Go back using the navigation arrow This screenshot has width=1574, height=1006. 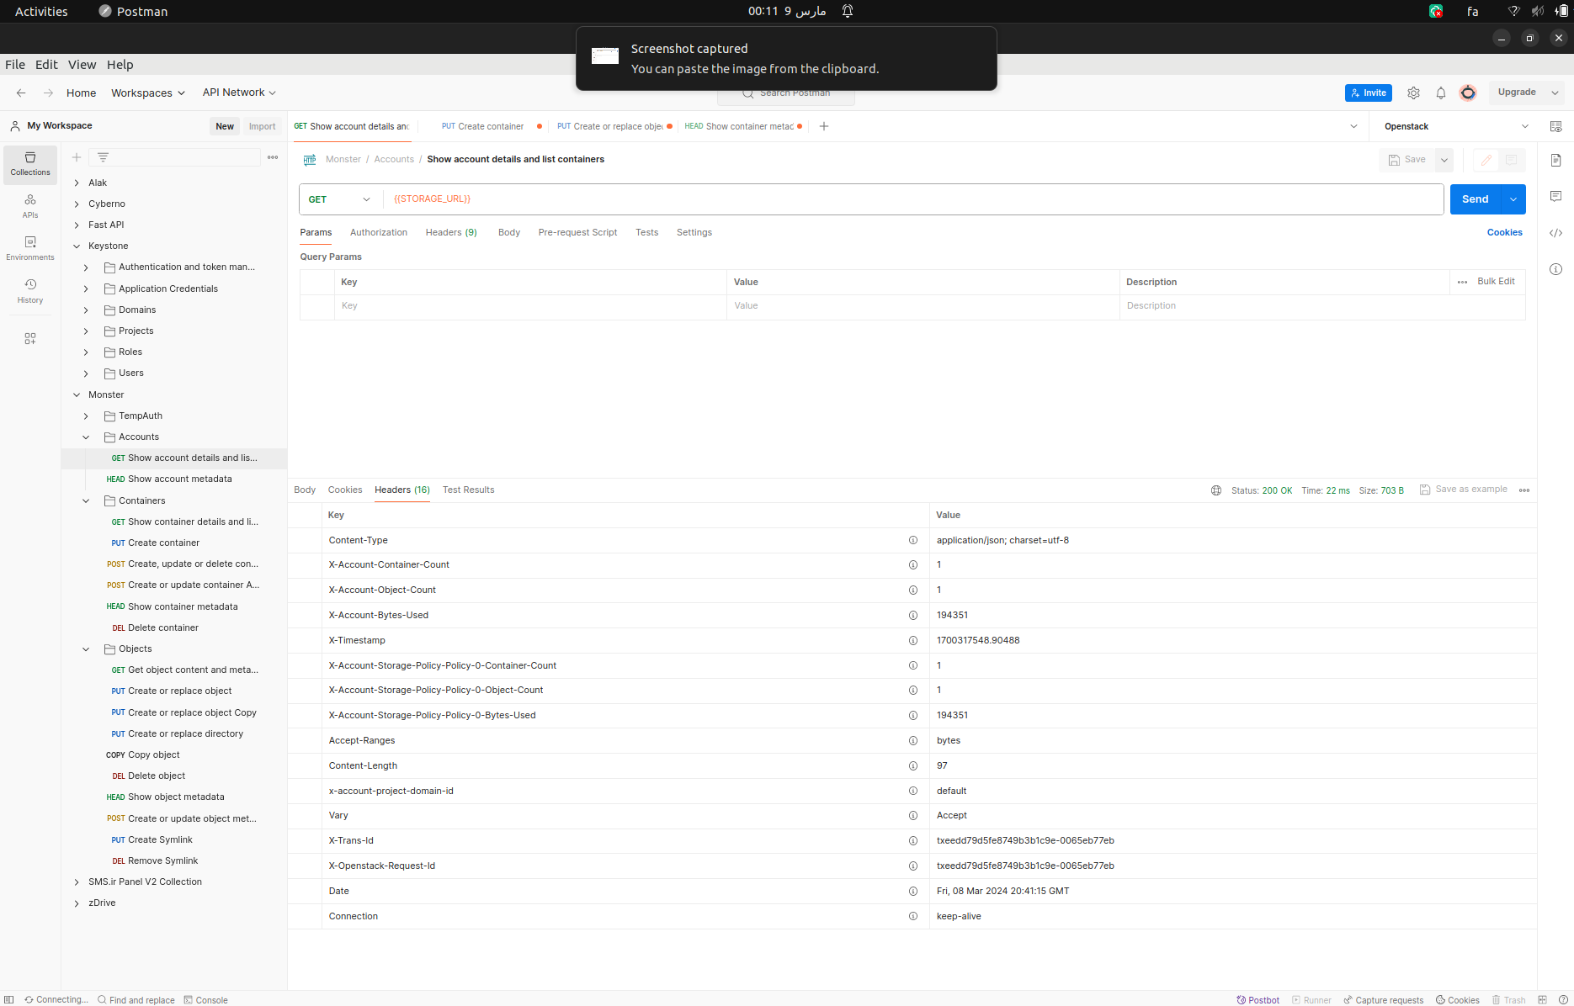(21, 93)
